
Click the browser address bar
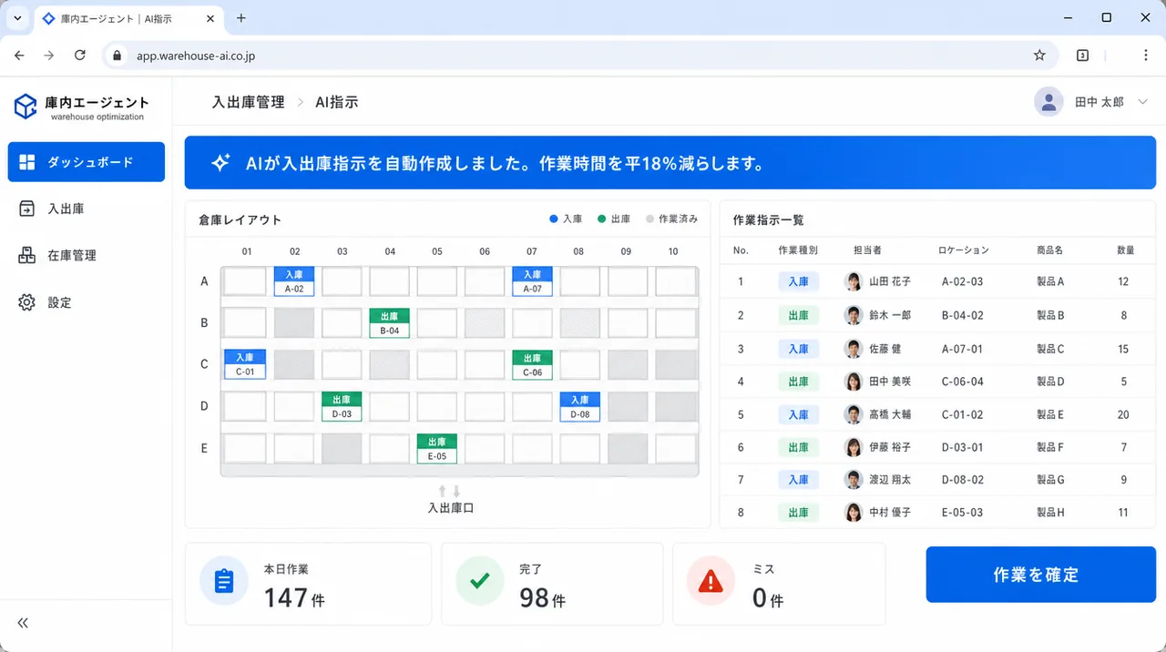click(580, 56)
